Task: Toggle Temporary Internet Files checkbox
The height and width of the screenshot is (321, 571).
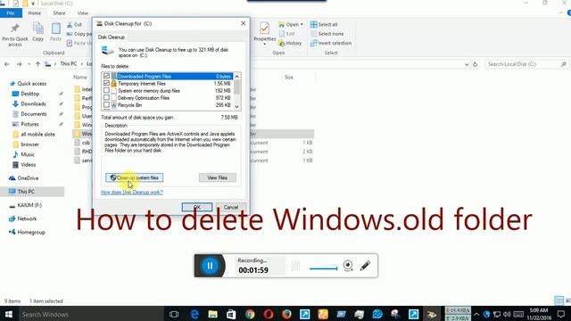Action: pos(106,83)
